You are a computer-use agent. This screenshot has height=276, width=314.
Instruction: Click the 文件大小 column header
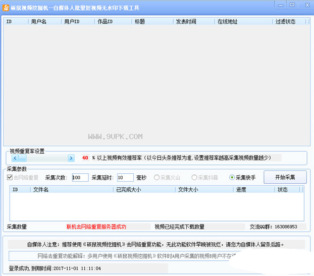click(204, 189)
